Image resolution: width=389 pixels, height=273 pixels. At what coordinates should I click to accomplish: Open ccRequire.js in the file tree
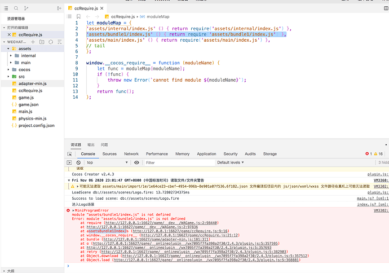click(32, 91)
